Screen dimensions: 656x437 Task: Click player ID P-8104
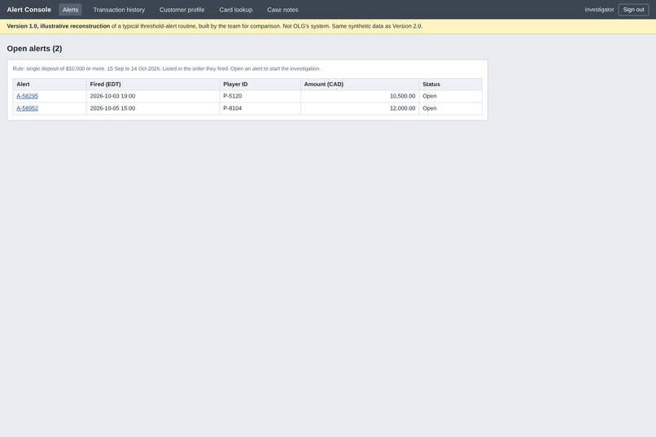coord(233,108)
